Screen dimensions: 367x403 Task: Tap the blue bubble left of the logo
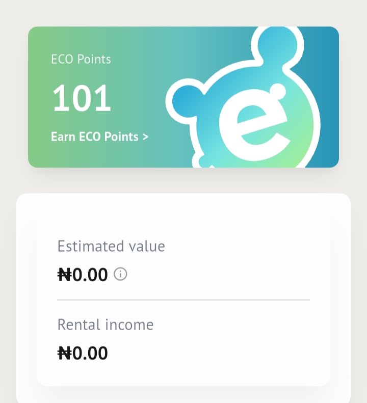pyautogui.click(x=186, y=101)
